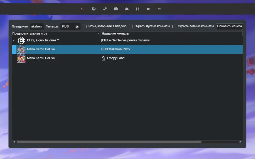Click the 'Псевдоним' field containing akatron

coord(37,27)
